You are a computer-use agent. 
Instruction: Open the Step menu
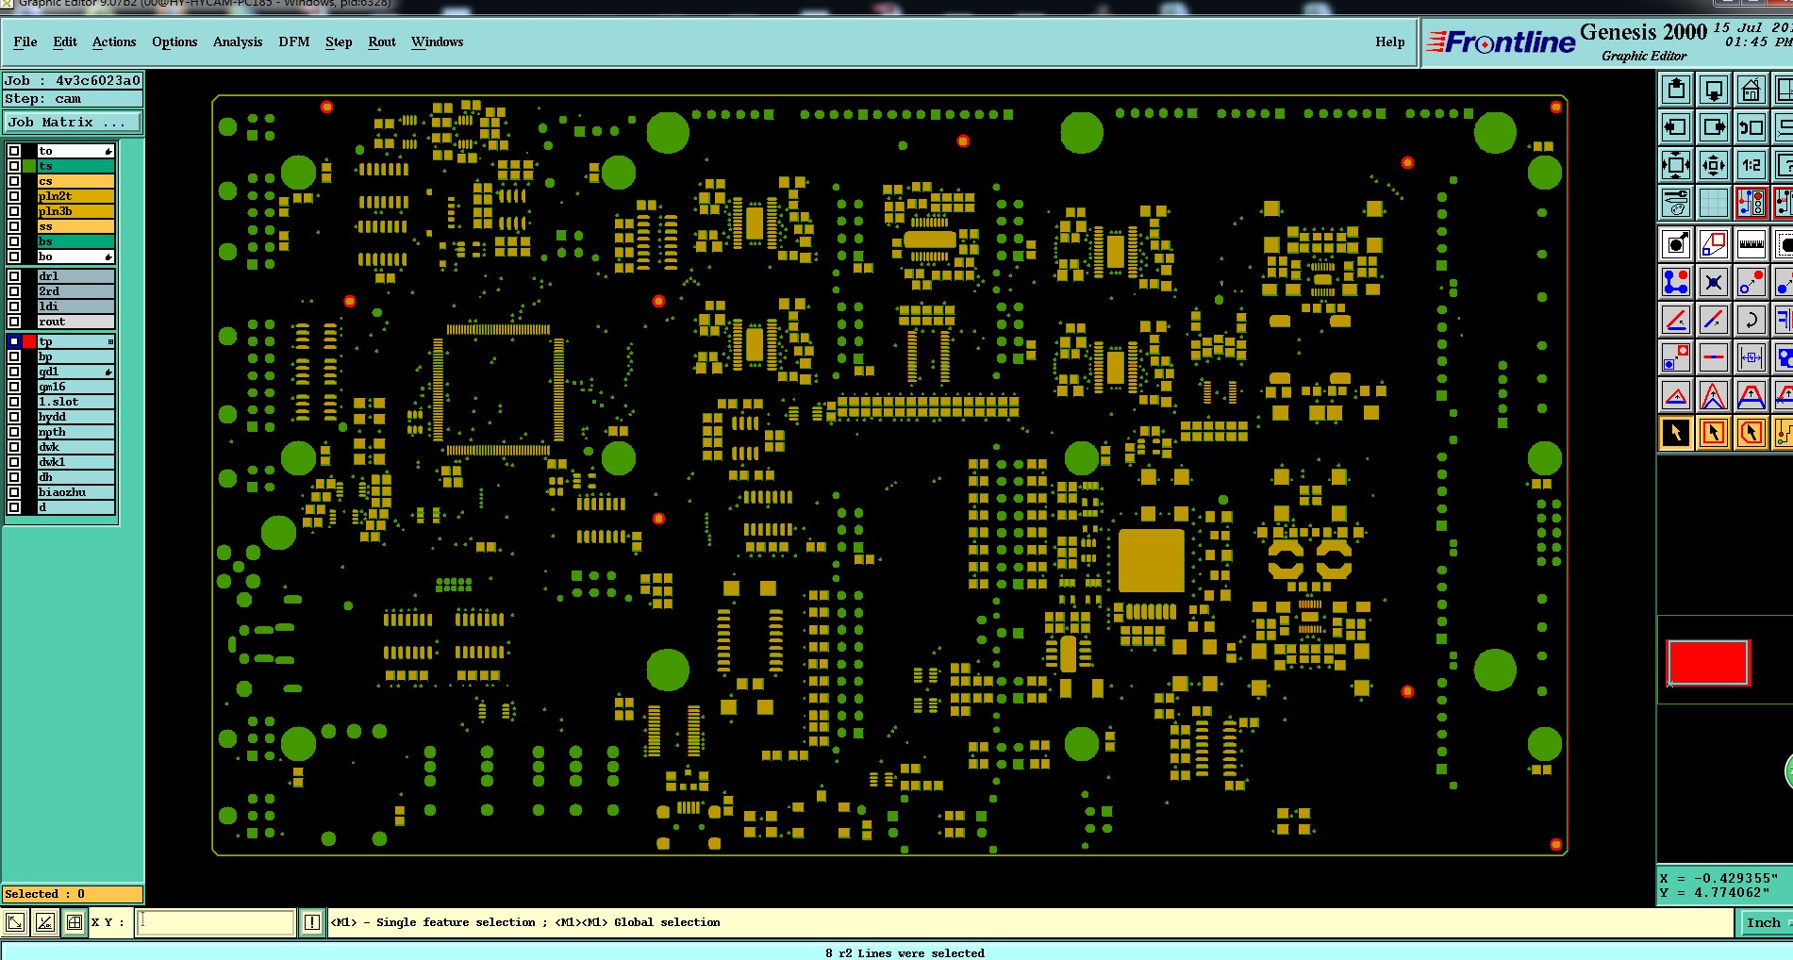tap(339, 42)
